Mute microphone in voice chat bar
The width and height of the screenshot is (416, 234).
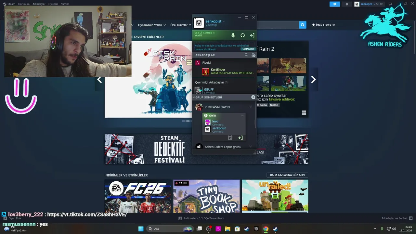pyautogui.click(x=233, y=35)
